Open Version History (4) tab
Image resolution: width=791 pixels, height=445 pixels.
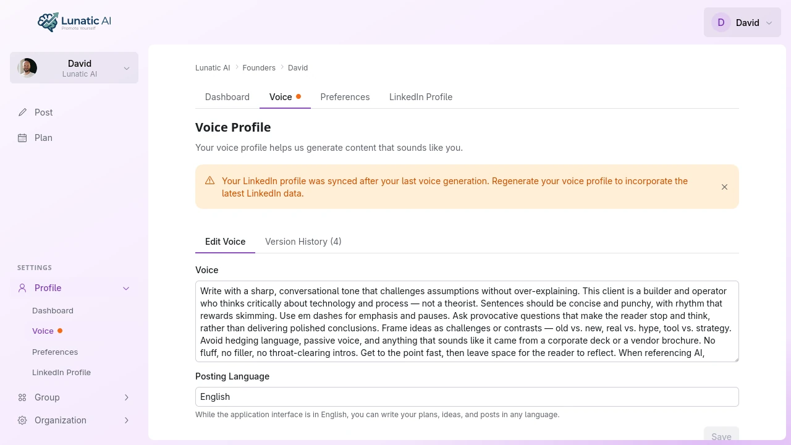(303, 242)
